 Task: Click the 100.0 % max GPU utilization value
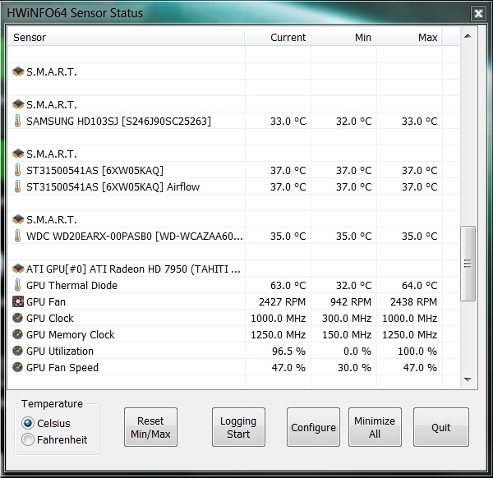point(417,351)
